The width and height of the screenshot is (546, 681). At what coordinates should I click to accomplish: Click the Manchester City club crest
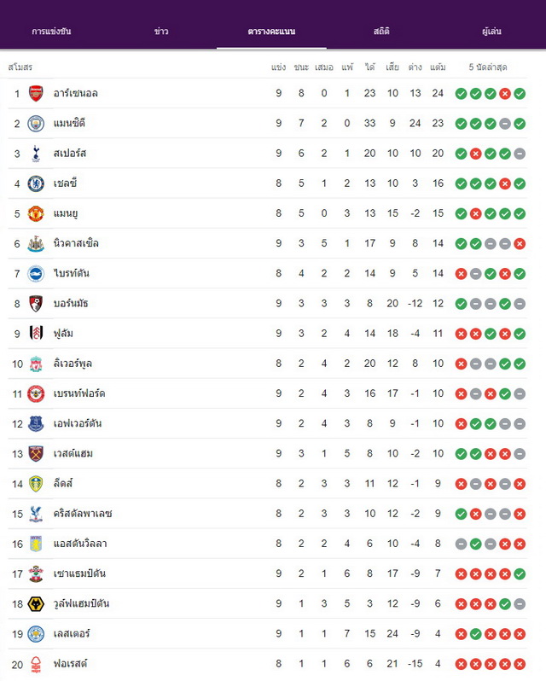pos(36,124)
